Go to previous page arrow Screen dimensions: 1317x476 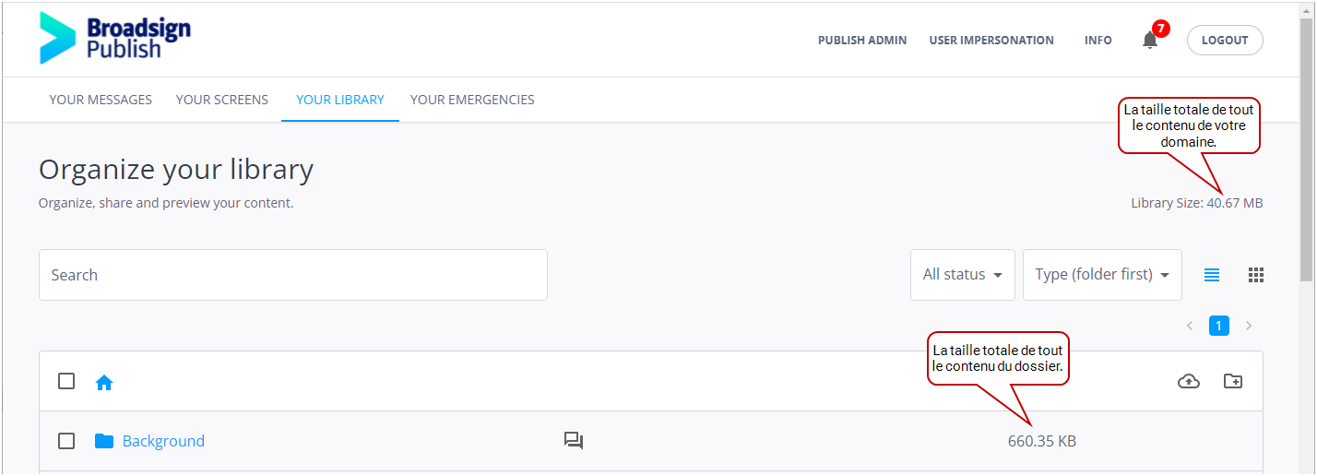point(1190,326)
